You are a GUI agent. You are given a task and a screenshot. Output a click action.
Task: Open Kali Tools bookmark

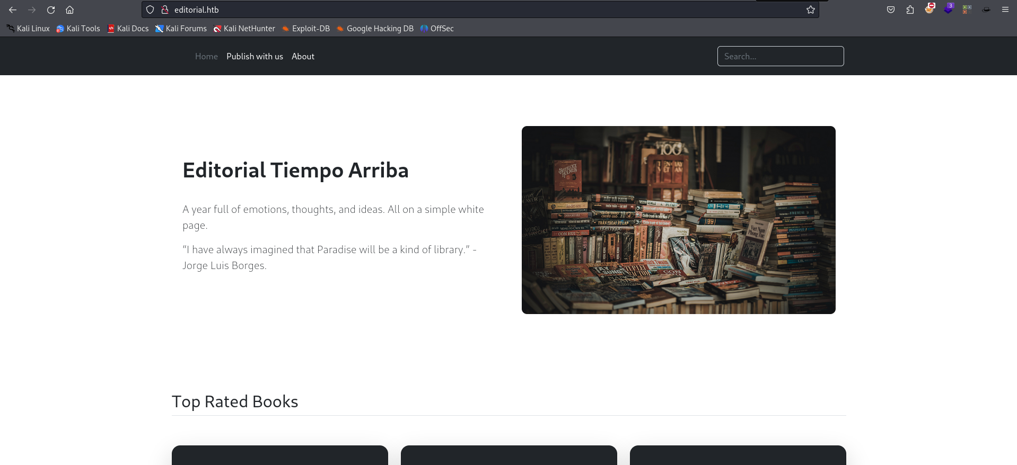78,29
